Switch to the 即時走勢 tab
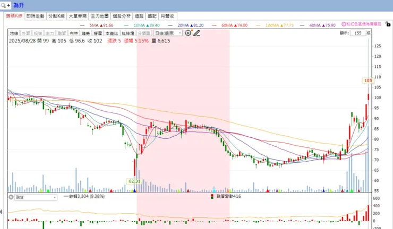This screenshot has width=393, height=229. point(36,16)
